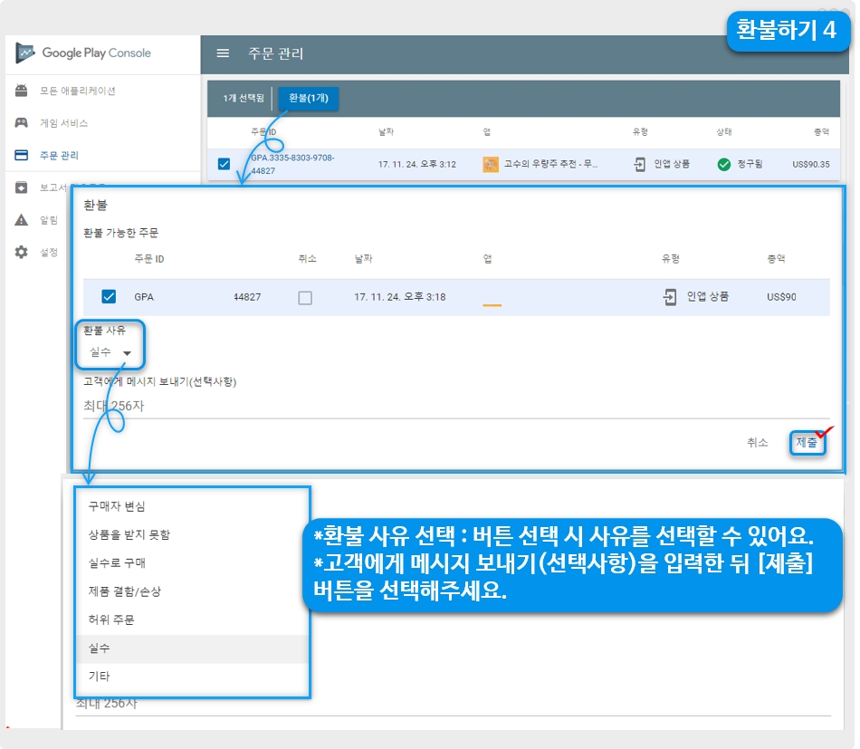860x749 pixels.
Task: Click the green 청구됨 status checkmark icon
Action: tap(723, 164)
